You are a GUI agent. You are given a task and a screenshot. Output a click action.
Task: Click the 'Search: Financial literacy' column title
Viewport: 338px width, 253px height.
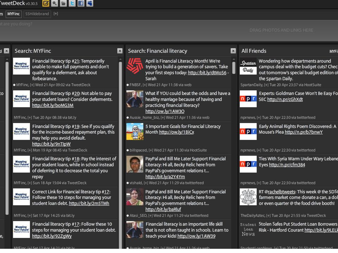pyautogui.click(x=158, y=51)
